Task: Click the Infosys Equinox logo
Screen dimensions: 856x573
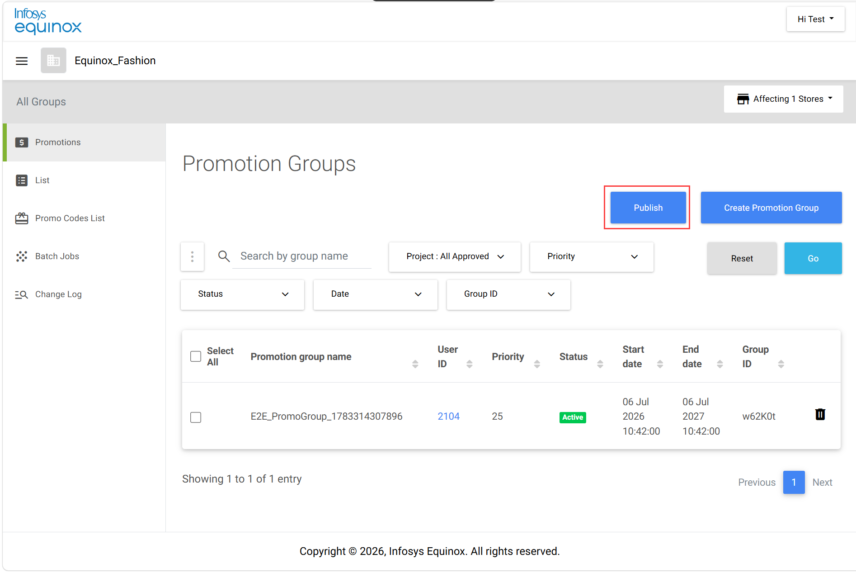Action: pos(48,21)
